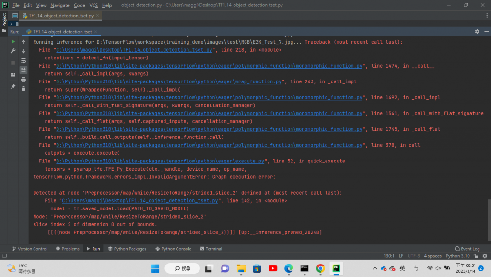Open Run panel settings gear
This screenshot has width=491, height=277.
click(477, 31)
